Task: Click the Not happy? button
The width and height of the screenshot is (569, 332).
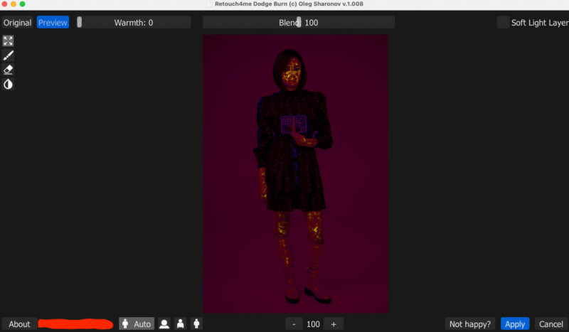Action: (x=470, y=324)
